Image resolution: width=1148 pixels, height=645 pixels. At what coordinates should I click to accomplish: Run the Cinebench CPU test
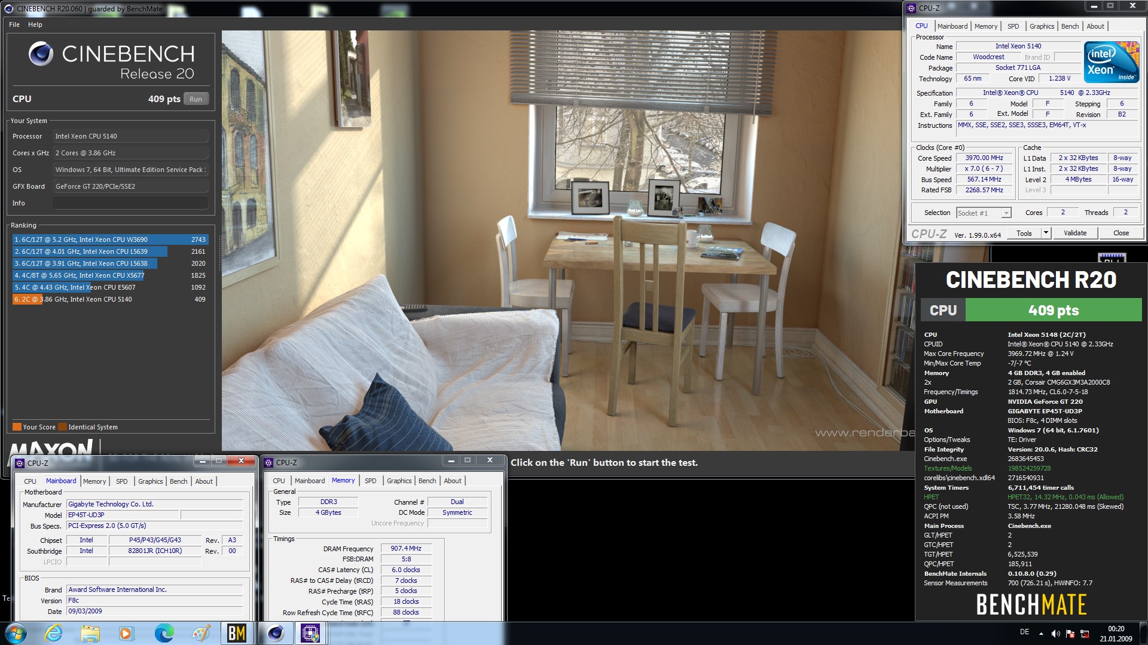[x=196, y=99]
